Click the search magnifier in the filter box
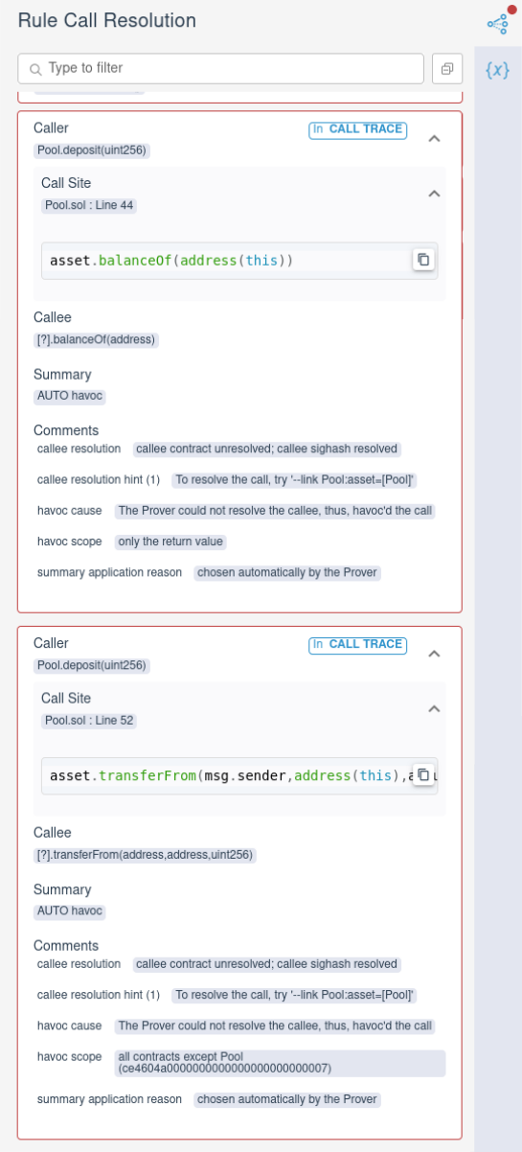Image resolution: width=522 pixels, height=1152 pixels. (35, 69)
